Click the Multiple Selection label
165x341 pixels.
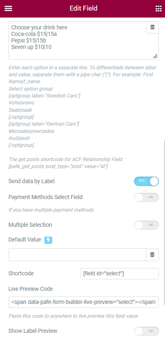point(30,225)
